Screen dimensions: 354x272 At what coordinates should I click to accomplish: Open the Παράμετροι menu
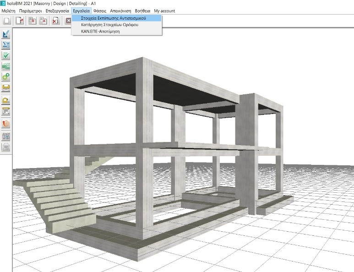[31, 11]
